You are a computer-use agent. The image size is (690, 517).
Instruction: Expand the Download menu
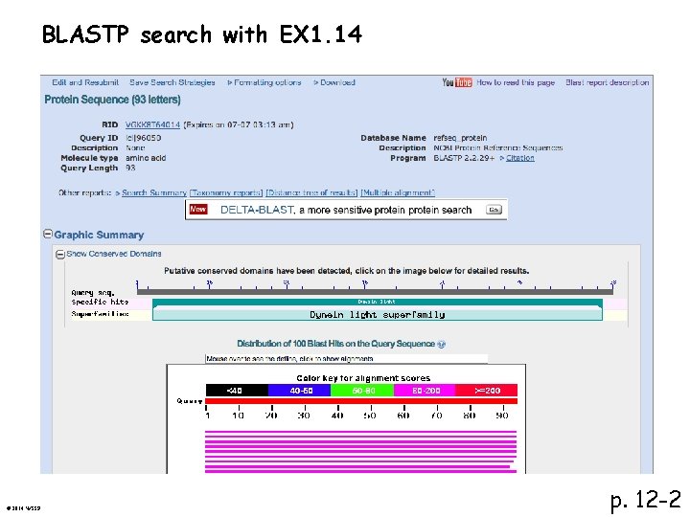(334, 82)
